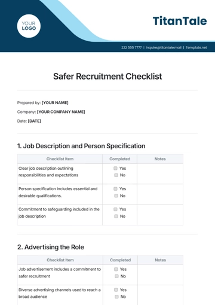The width and height of the screenshot is (215, 305).
Task: Click the Safer Recruitment Checklist title
Action: 107,77
